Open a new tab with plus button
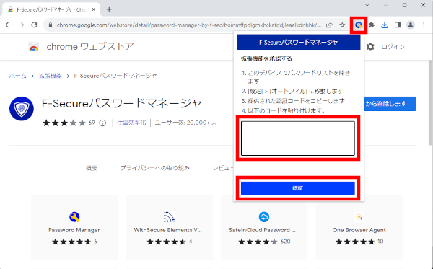 coord(109,9)
